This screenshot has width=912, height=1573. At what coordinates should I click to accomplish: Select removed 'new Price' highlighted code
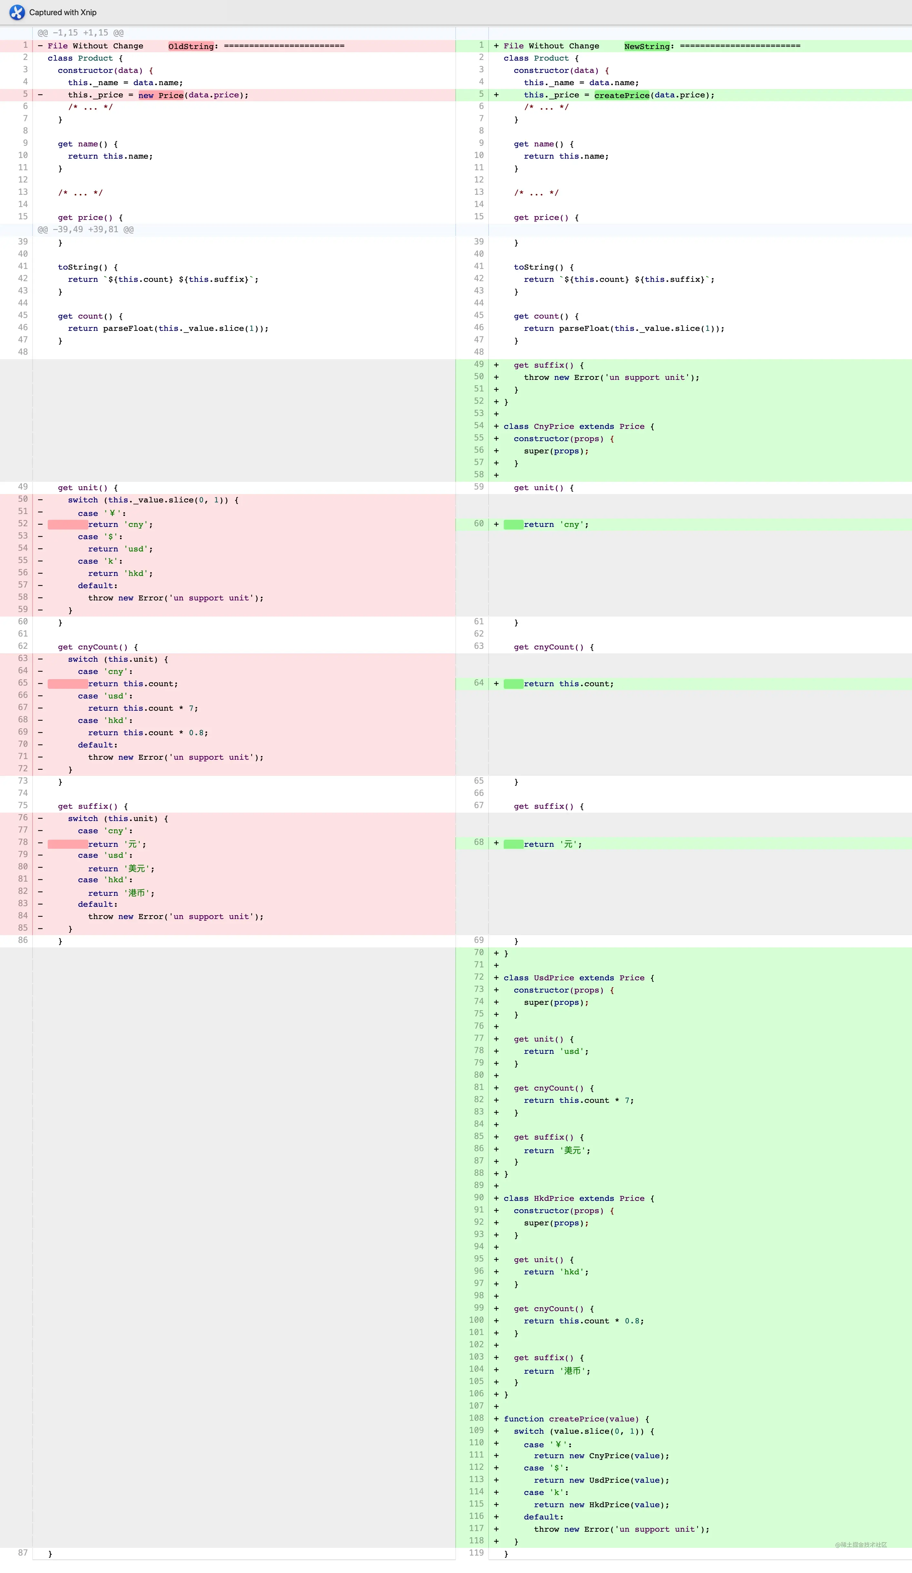[x=161, y=95]
